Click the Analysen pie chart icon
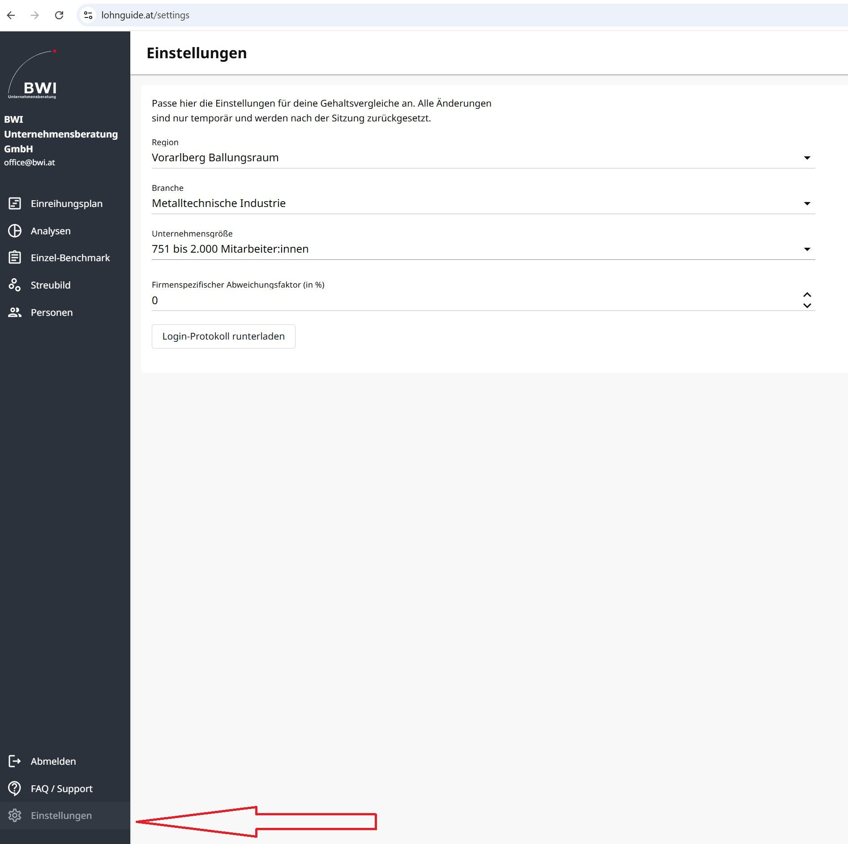Image resolution: width=848 pixels, height=844 pixels. click(x=15, y=231)
